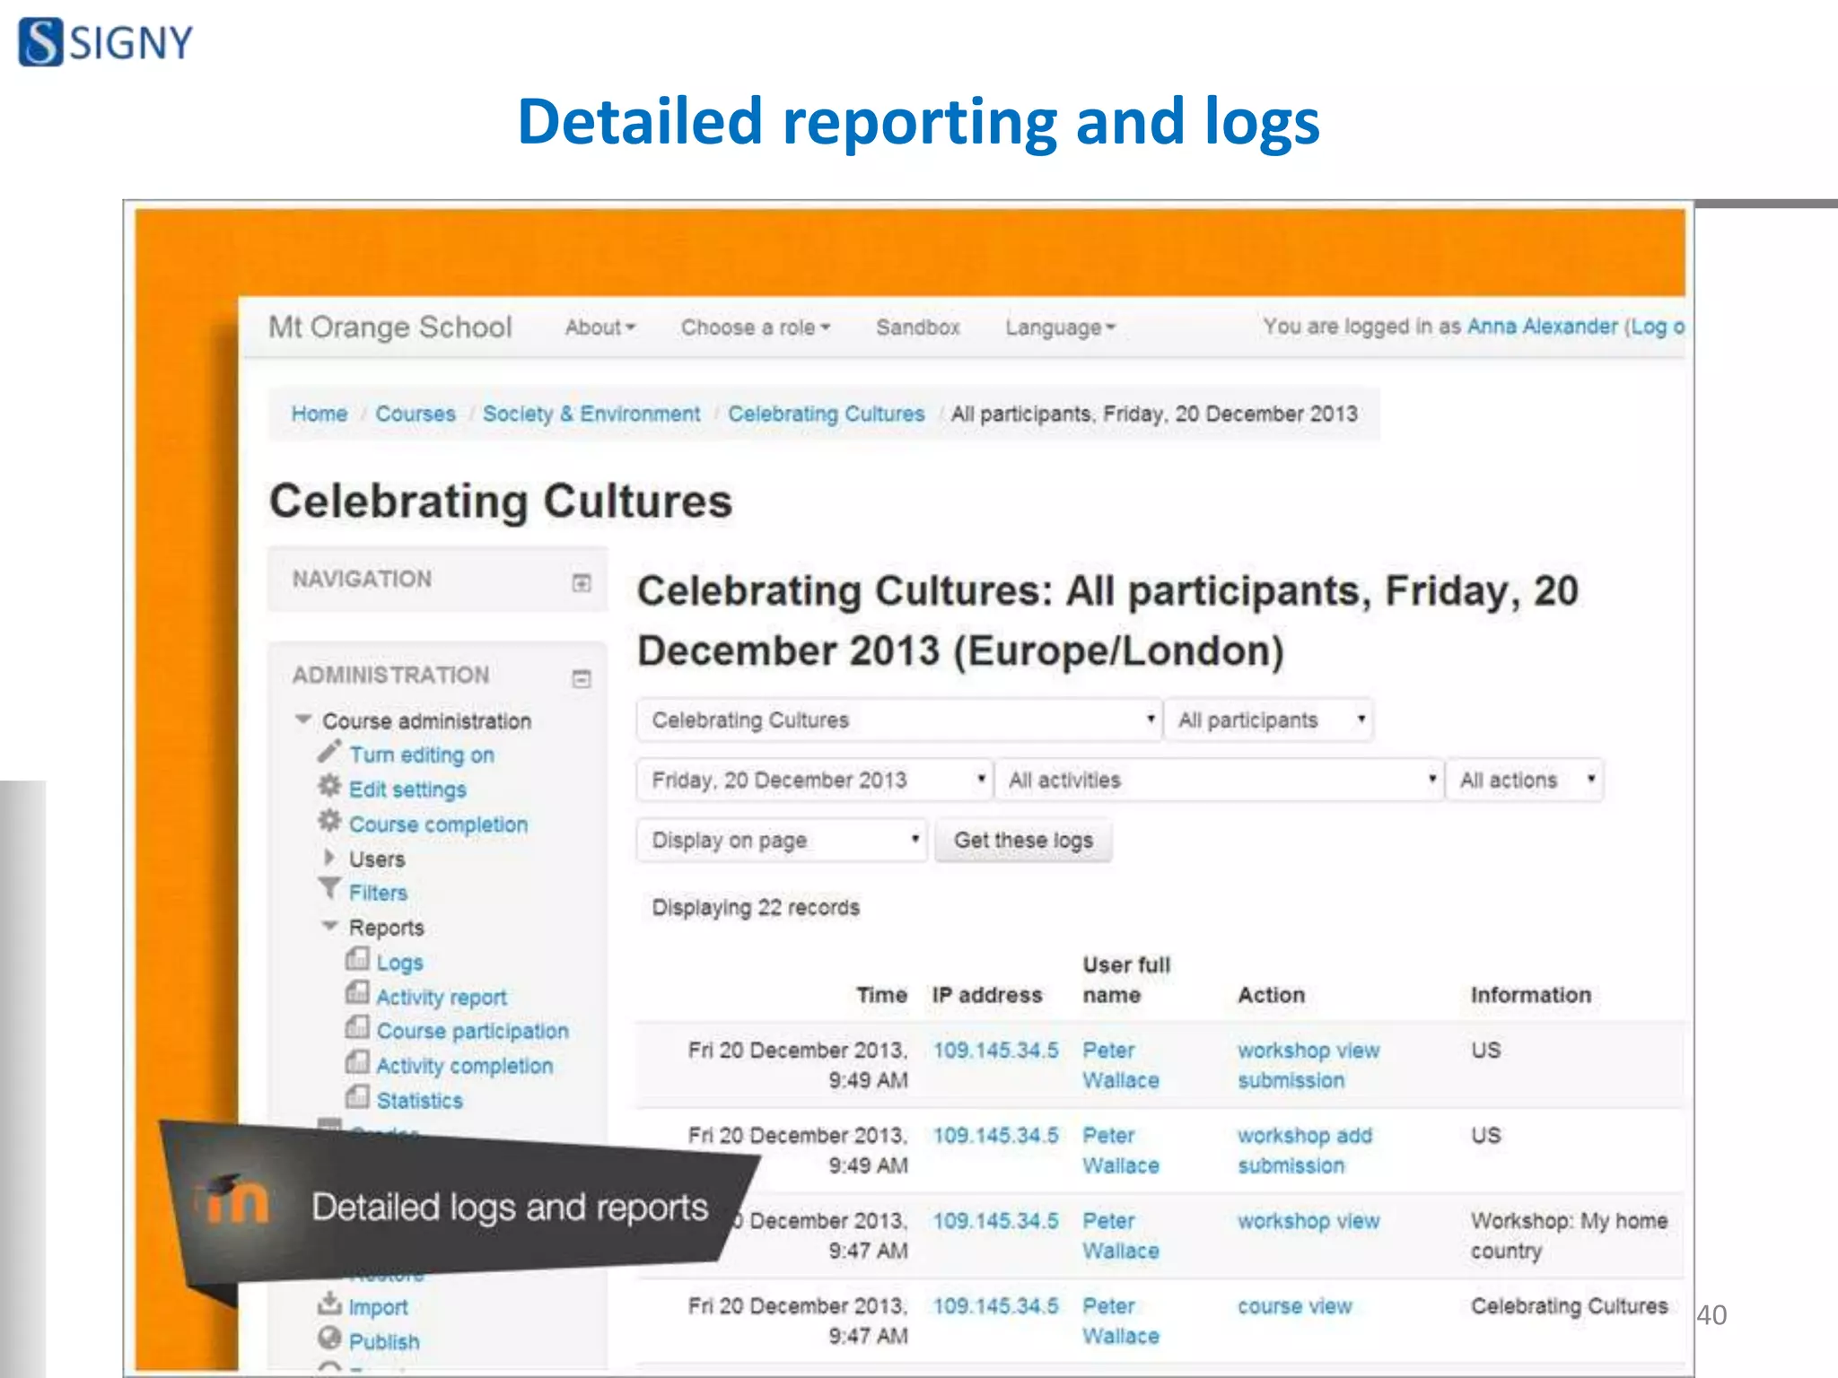This screenshot has height=1378, width=1838.
Task: Click the Statistics report icon
Action: [x=357, y=1096]
